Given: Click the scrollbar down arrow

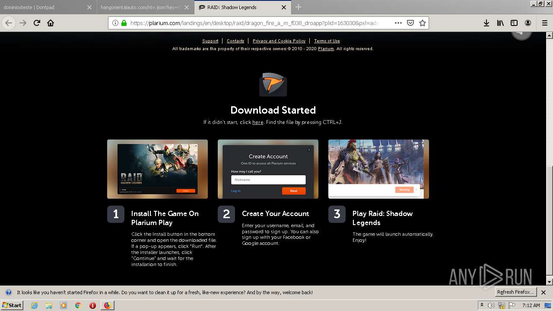Looking at the screenshot, I should tap(550, 282).
